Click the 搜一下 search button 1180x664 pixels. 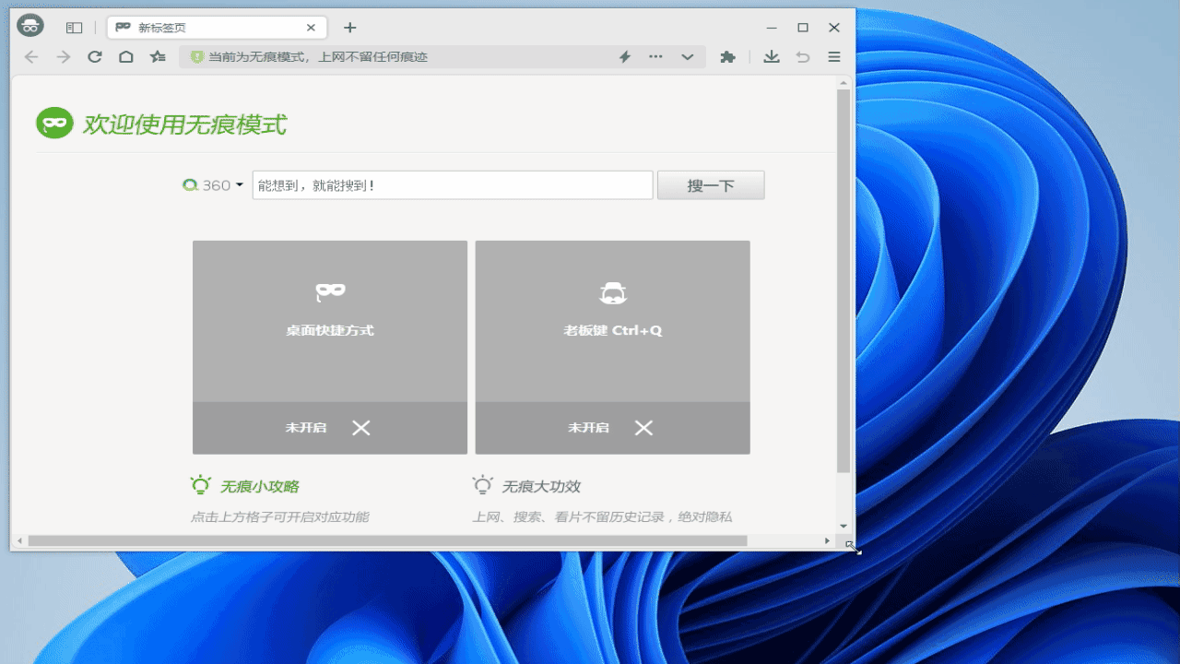tap(711, 185)
